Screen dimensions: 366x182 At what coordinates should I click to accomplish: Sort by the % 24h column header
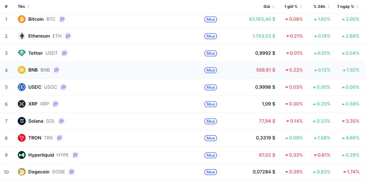(322, 7)
